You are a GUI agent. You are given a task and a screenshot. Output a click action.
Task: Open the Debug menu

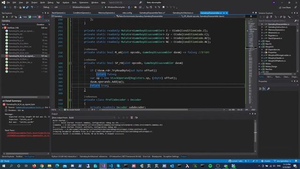point(51,2)
